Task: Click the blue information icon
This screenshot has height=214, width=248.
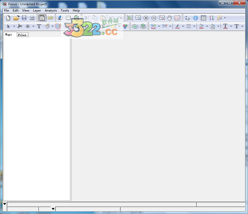Action: 196,18
